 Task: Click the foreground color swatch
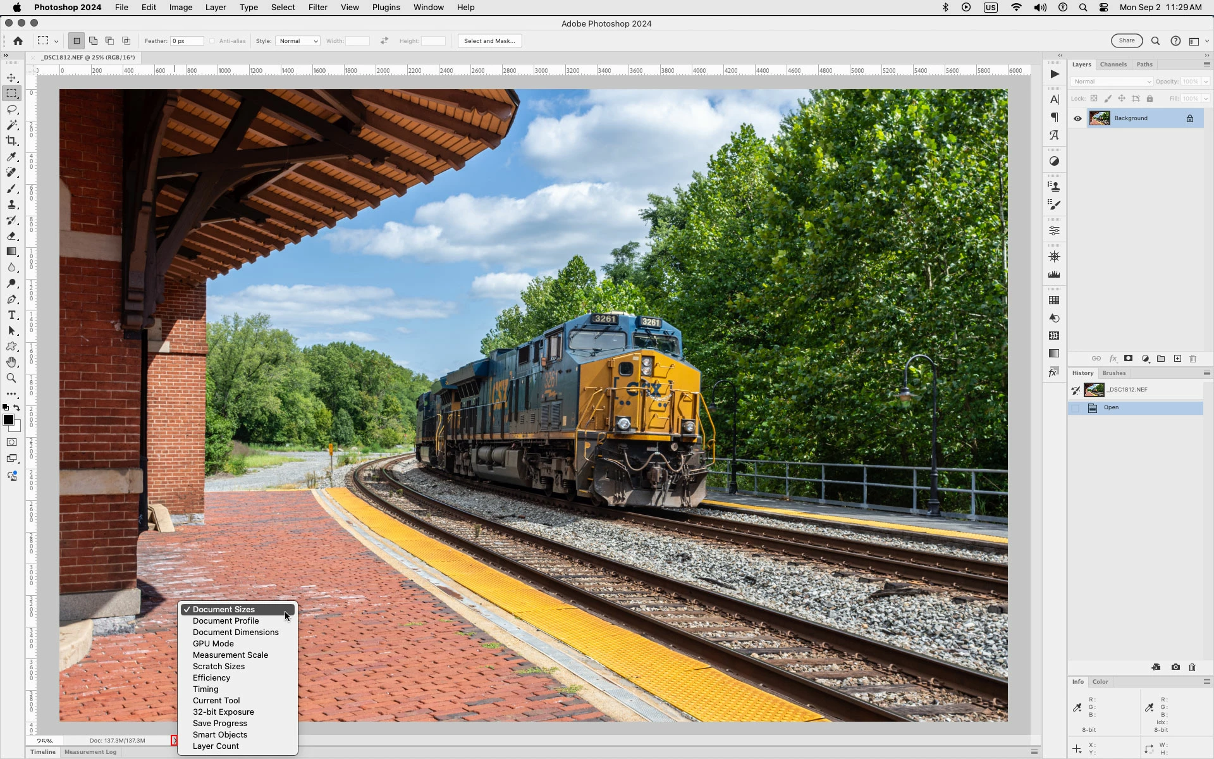[8, 420]
